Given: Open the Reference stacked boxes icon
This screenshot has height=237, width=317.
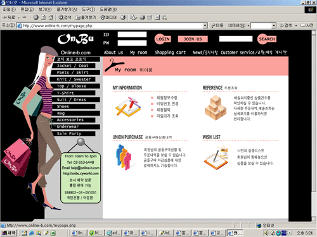Looking at the screenshot, I should tap(216, 107).
